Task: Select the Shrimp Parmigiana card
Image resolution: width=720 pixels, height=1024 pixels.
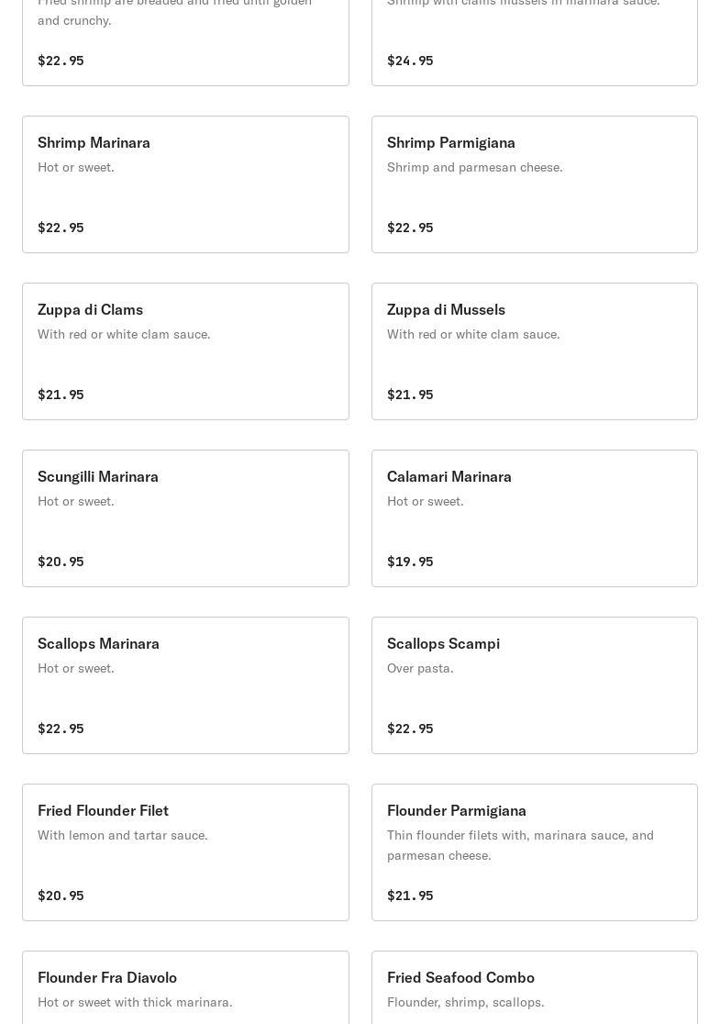Action: (535, 184)
